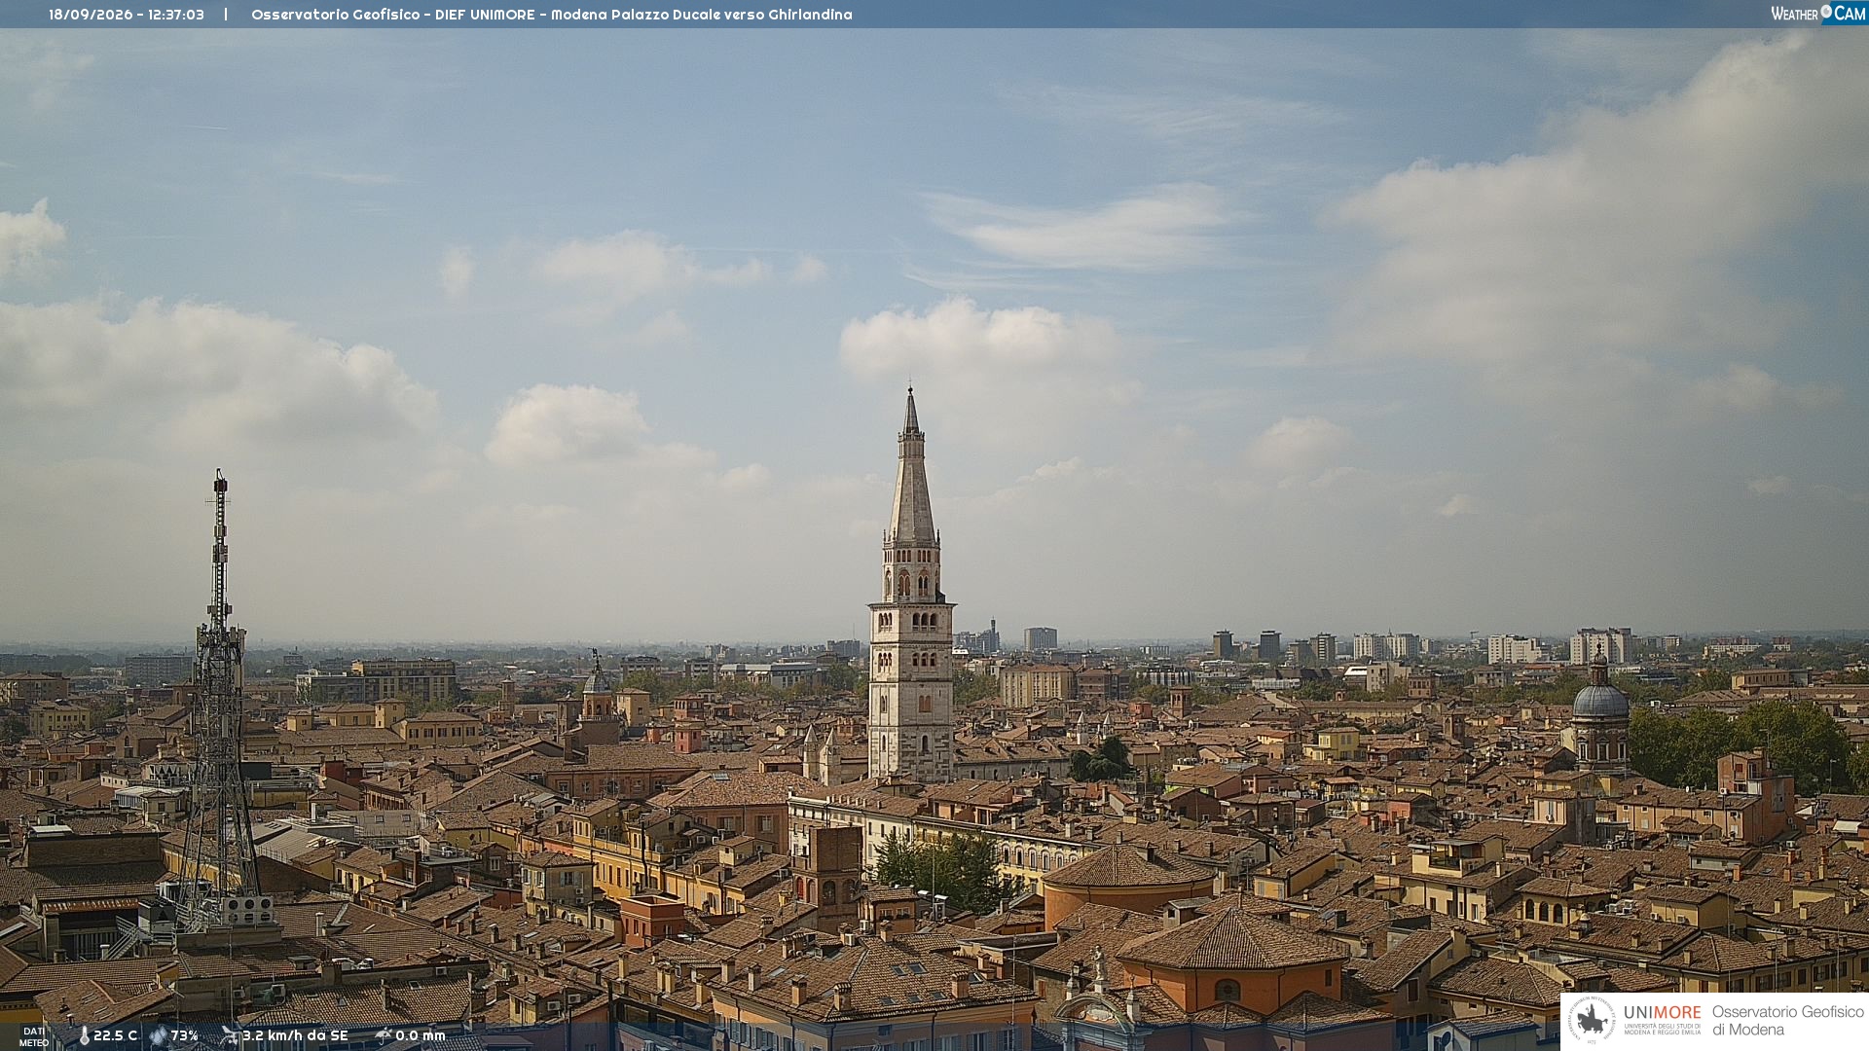Click the Osservatorio Geofisico DIEF UNIMORE title
Screen dimensions: 1869x1051
(552, 15)
